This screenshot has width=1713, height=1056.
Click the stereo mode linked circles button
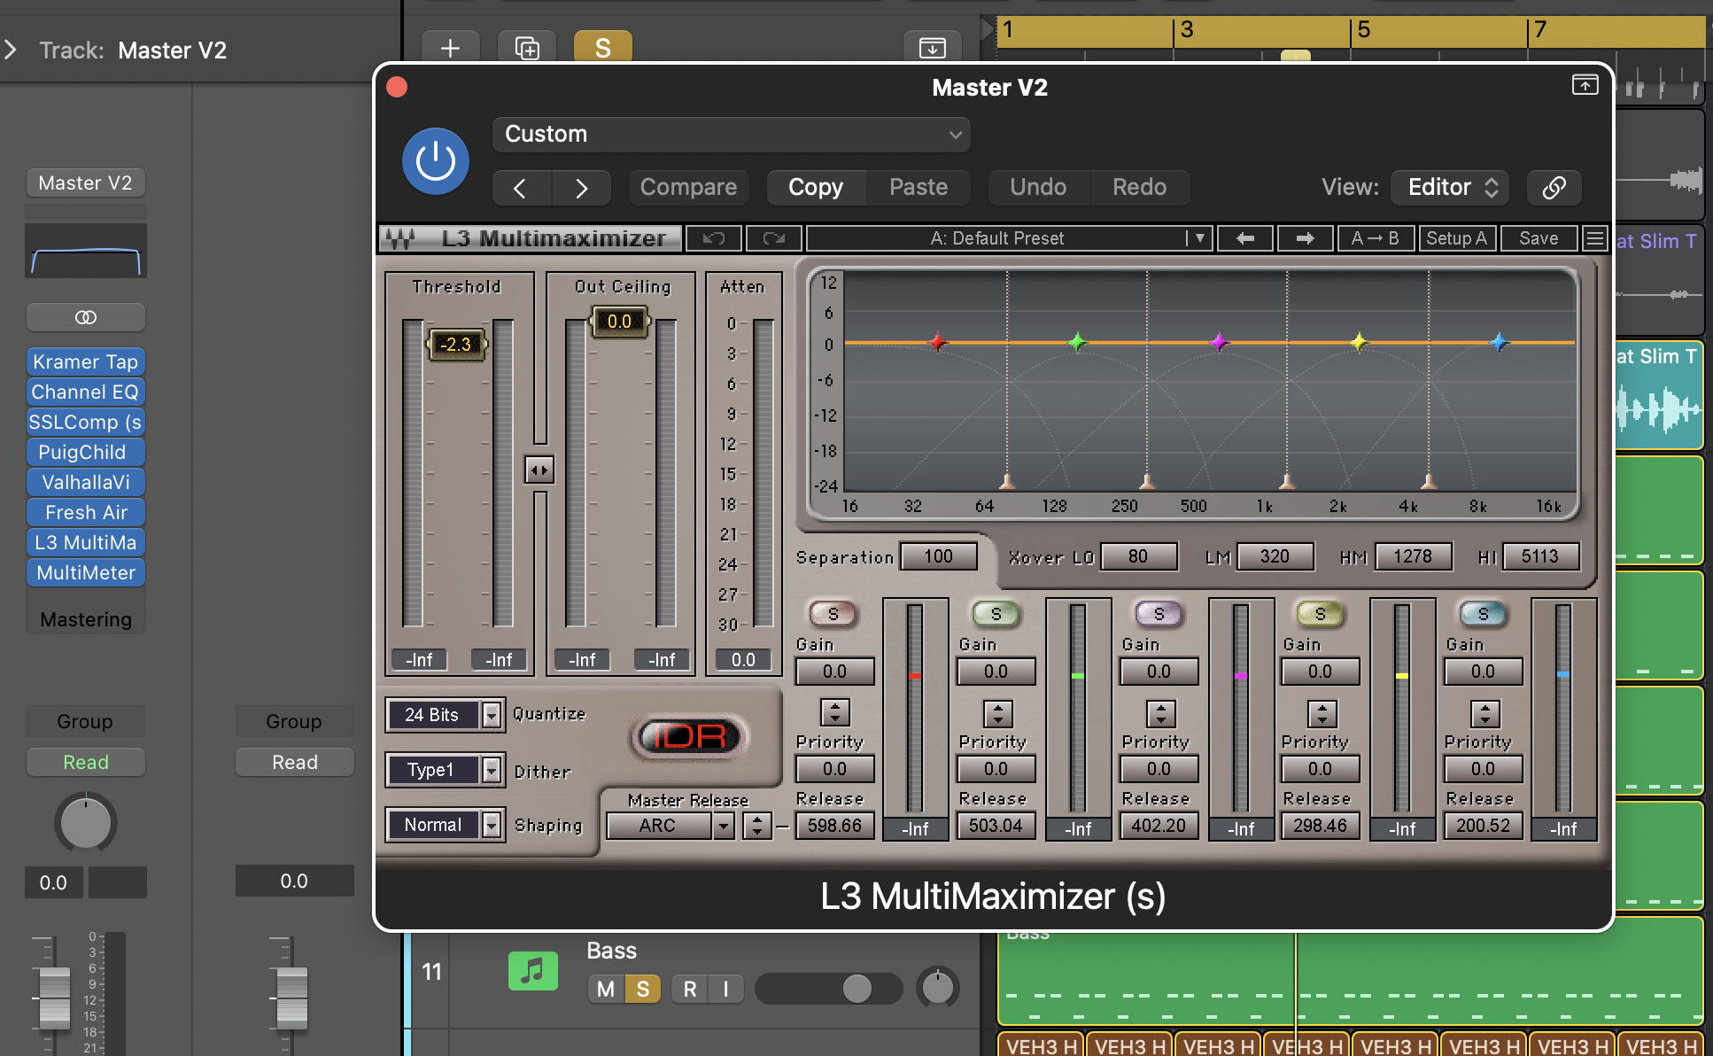85,317
